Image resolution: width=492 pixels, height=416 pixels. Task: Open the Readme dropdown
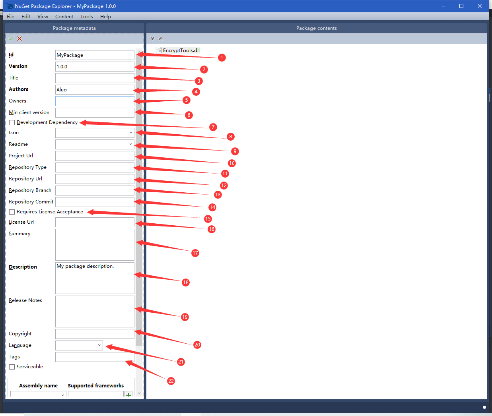tap(95, 144)
